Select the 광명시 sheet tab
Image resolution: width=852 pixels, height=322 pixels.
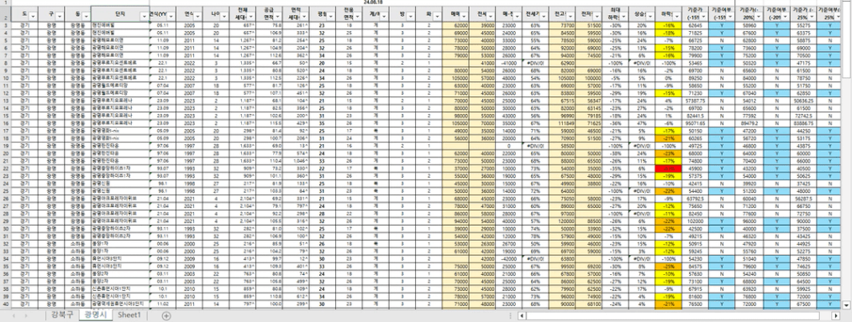[x=95, y=315]
